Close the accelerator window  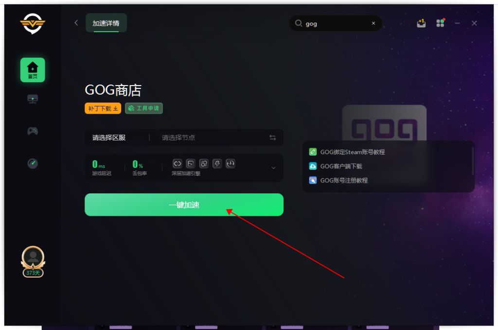tap(474, 23)
